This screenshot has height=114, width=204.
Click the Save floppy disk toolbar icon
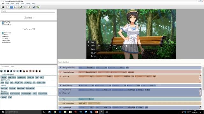point(3,7)
